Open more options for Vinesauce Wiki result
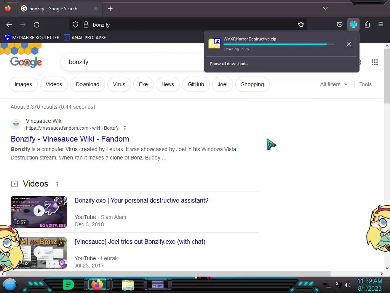Viewport: 390px width, 293px height. point(125,128)
